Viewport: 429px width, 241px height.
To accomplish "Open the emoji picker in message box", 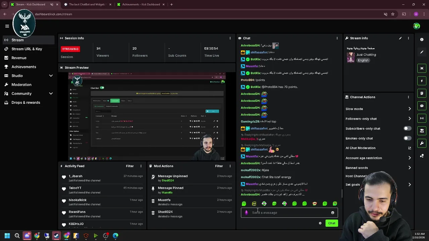I will pos(332,213).
